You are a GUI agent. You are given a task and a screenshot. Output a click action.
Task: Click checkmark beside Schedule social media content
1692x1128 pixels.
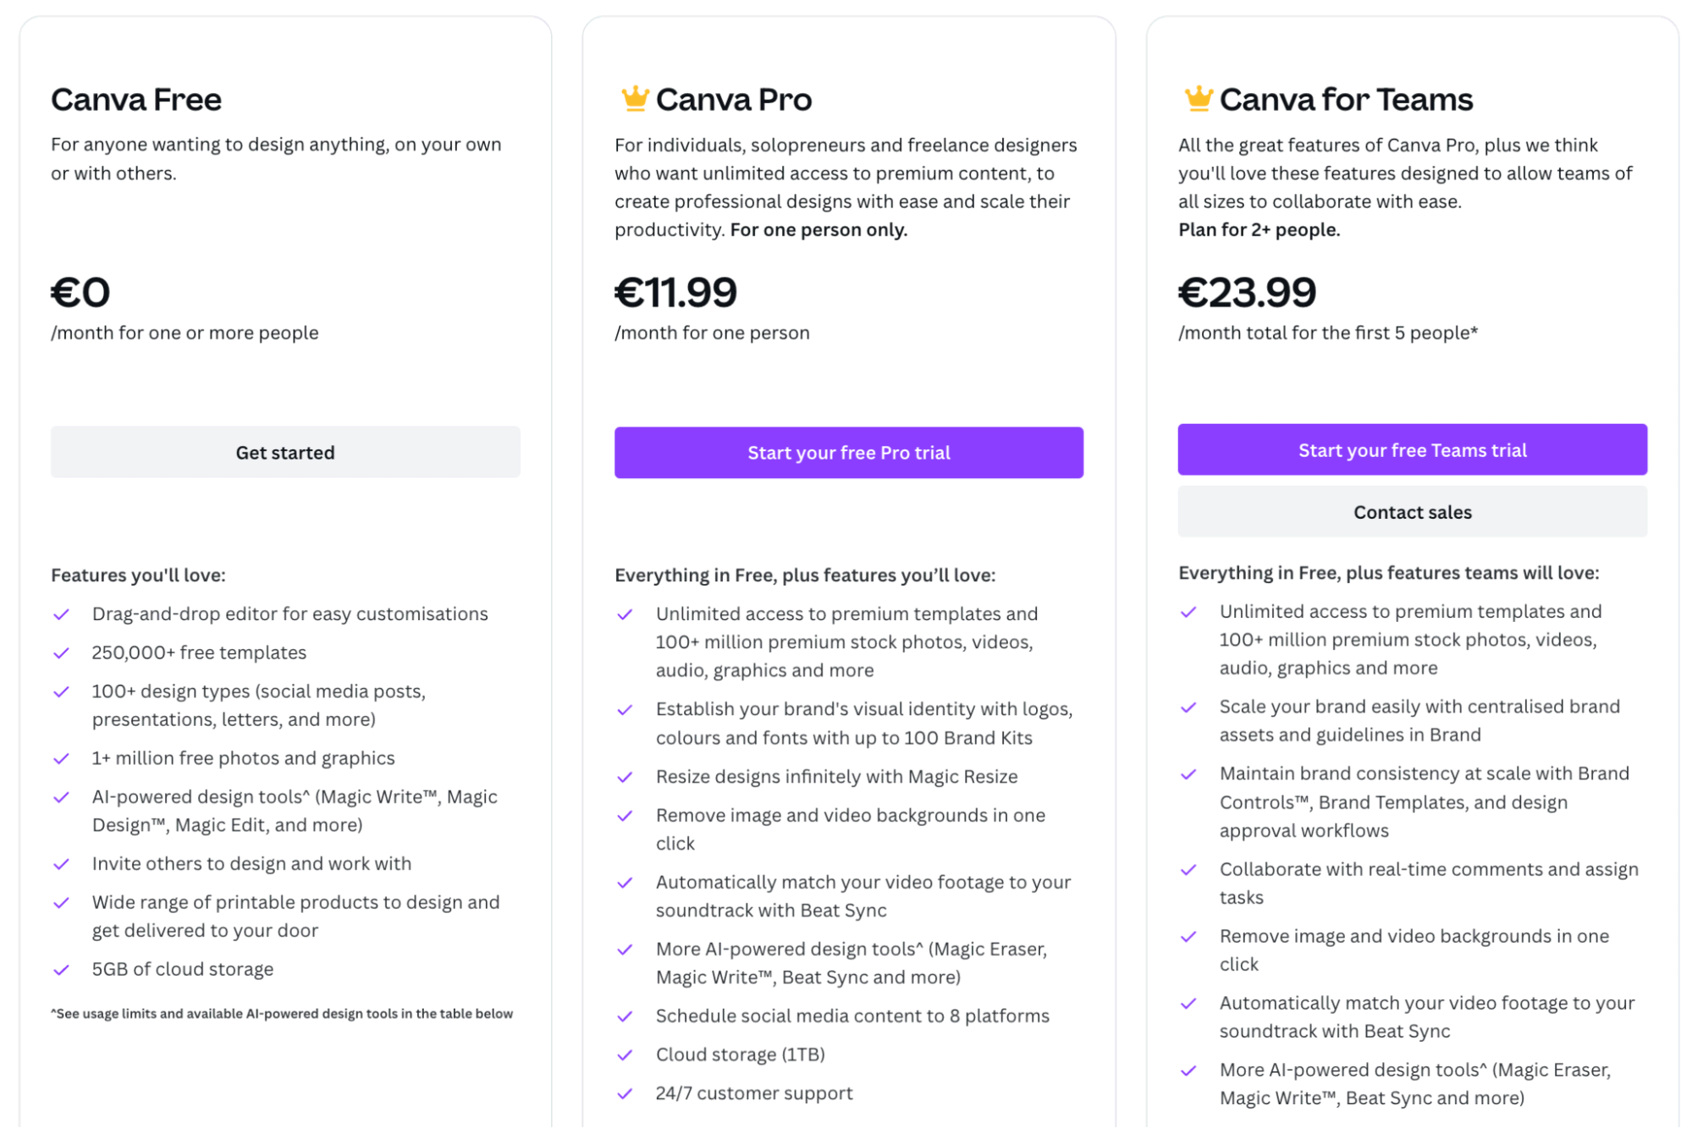626,1016
